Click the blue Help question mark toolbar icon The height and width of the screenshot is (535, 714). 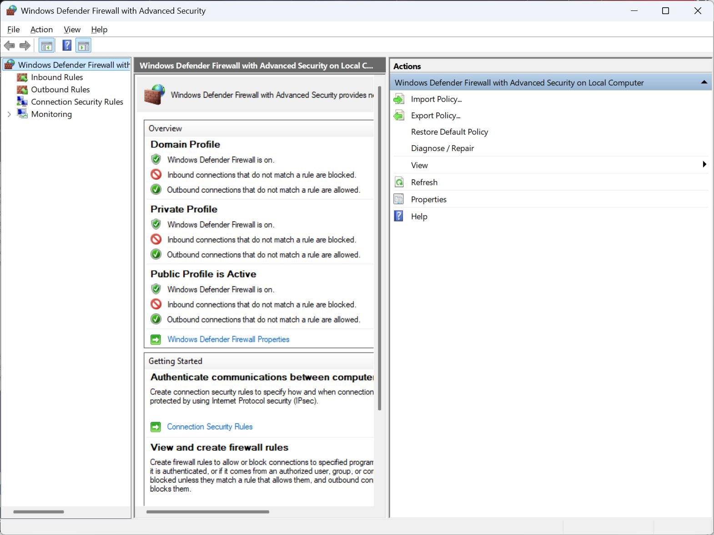[67, 45]
